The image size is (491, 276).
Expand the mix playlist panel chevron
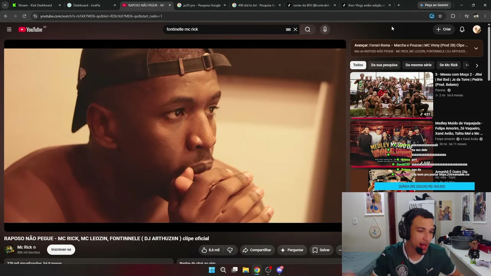click(476, 48)
